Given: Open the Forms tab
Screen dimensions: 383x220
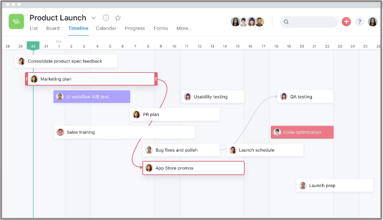Looking at the screenshot, I should 160,28.
